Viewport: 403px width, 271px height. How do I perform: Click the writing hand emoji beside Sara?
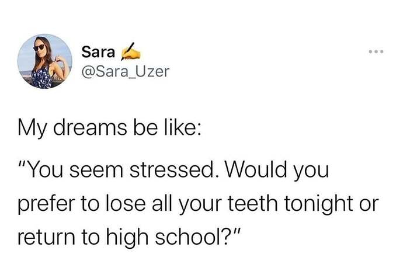coord(131,51)
